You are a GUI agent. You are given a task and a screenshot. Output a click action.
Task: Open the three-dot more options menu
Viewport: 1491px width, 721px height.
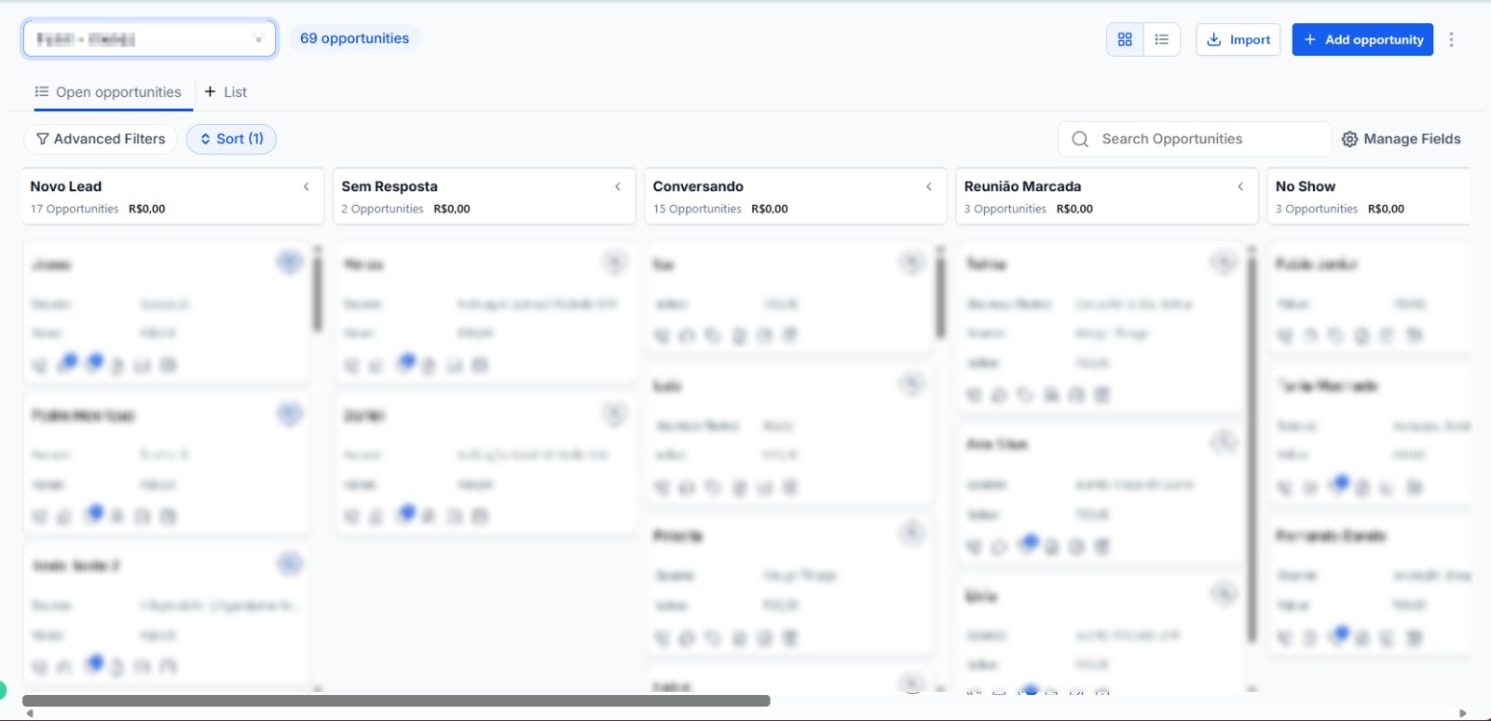pos(1451,39)
